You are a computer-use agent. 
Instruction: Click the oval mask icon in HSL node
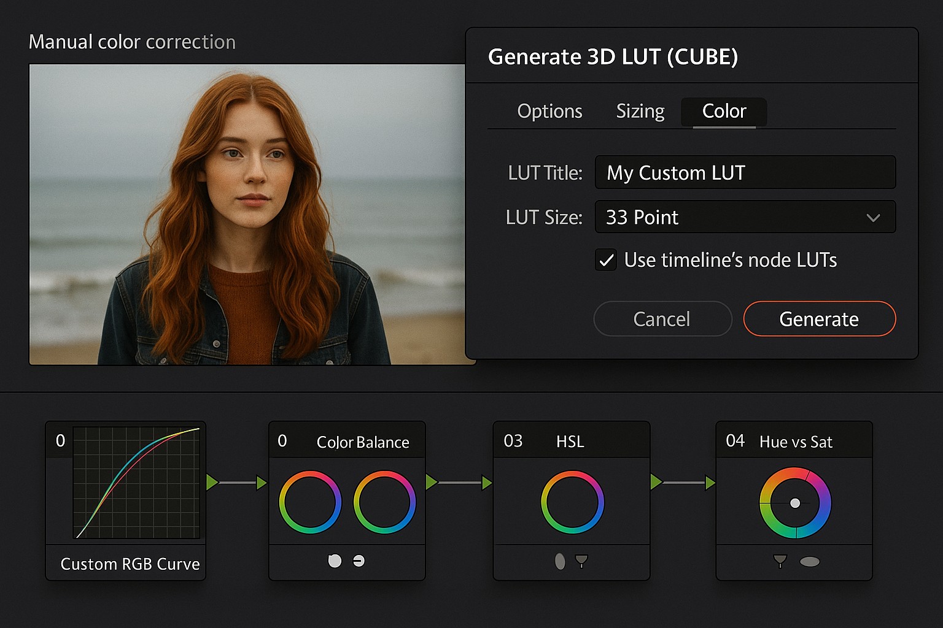click(560, 561)
